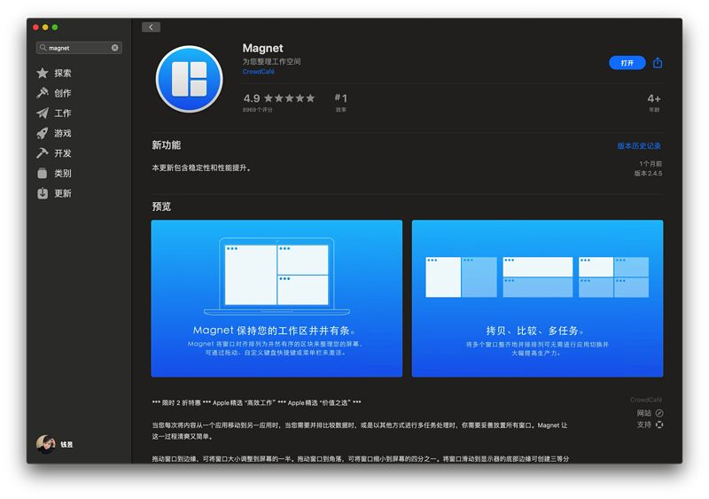
Task: Open the 游戏 rocket icon section
Action: click(43, 133)
